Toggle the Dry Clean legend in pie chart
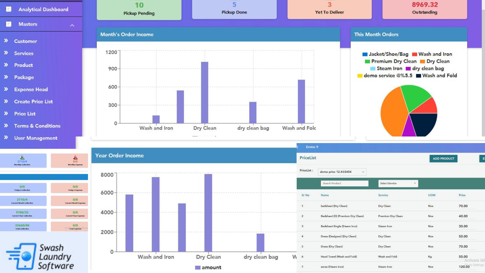Viewport: 485px width, 273px height. (x=435, y=61)
